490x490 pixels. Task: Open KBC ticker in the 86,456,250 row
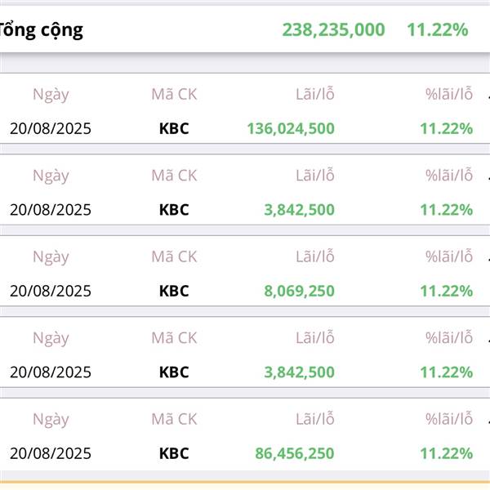pyautogui.click(x=174, y=453)
